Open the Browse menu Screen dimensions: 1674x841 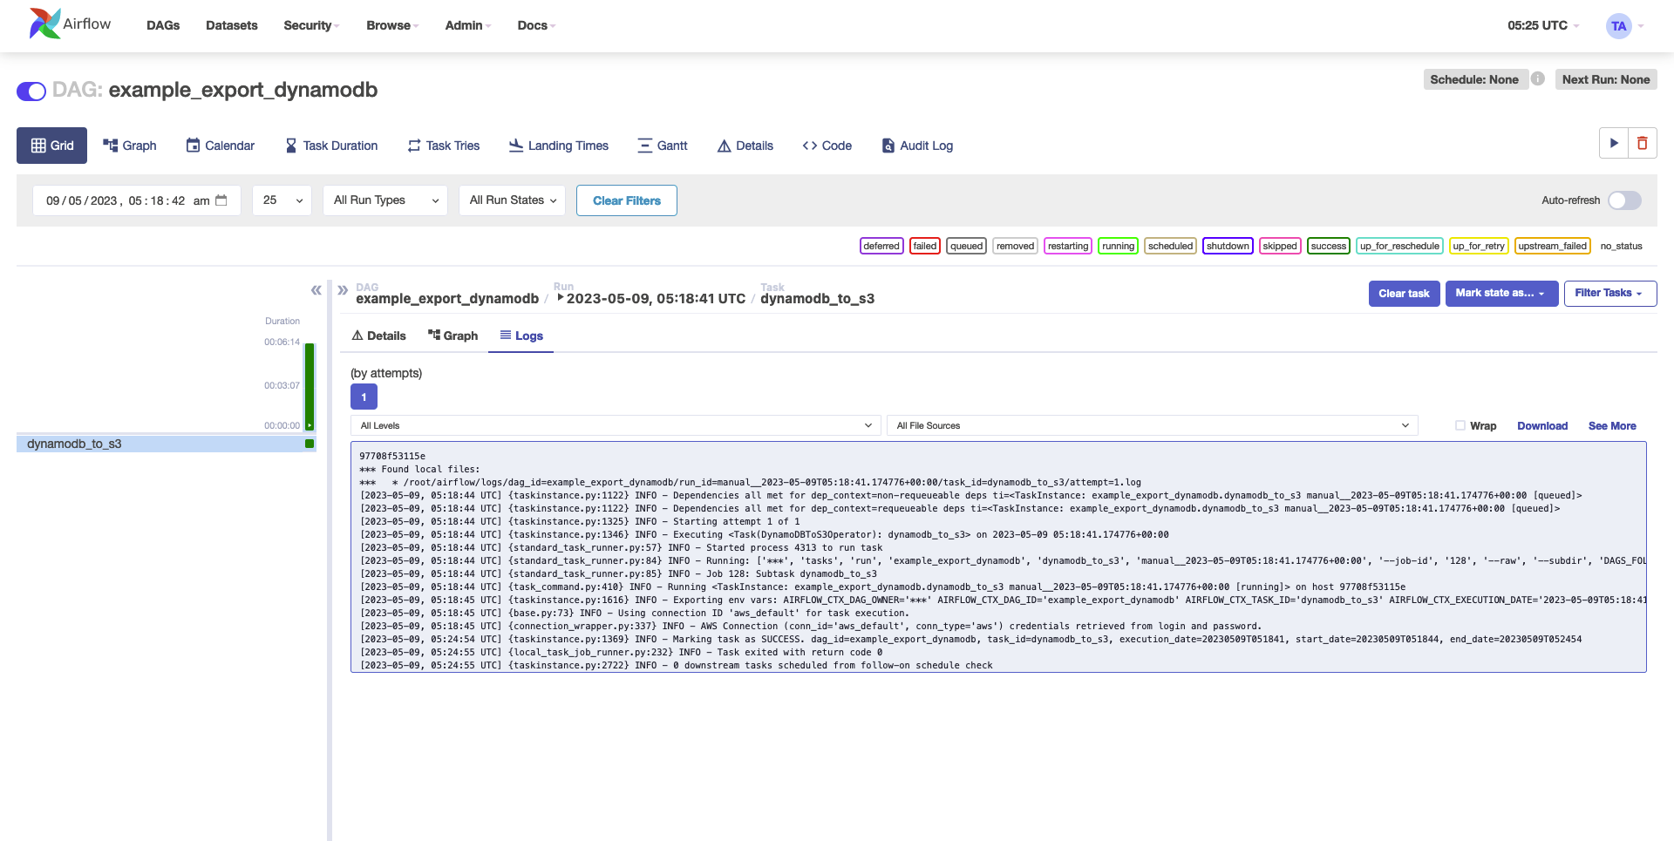click(392, 25)
